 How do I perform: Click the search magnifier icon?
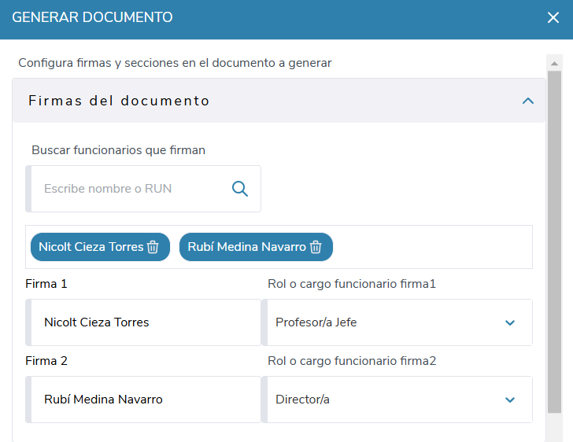click(240, 189)
